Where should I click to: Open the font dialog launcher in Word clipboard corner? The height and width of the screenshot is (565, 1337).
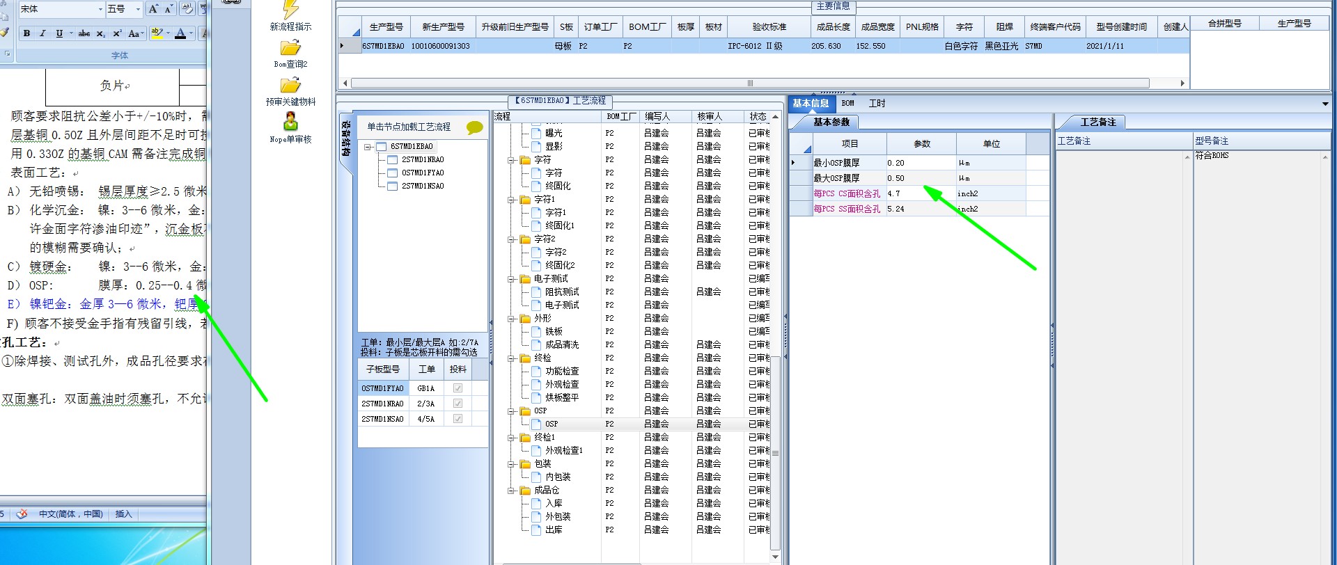point(8,54)
